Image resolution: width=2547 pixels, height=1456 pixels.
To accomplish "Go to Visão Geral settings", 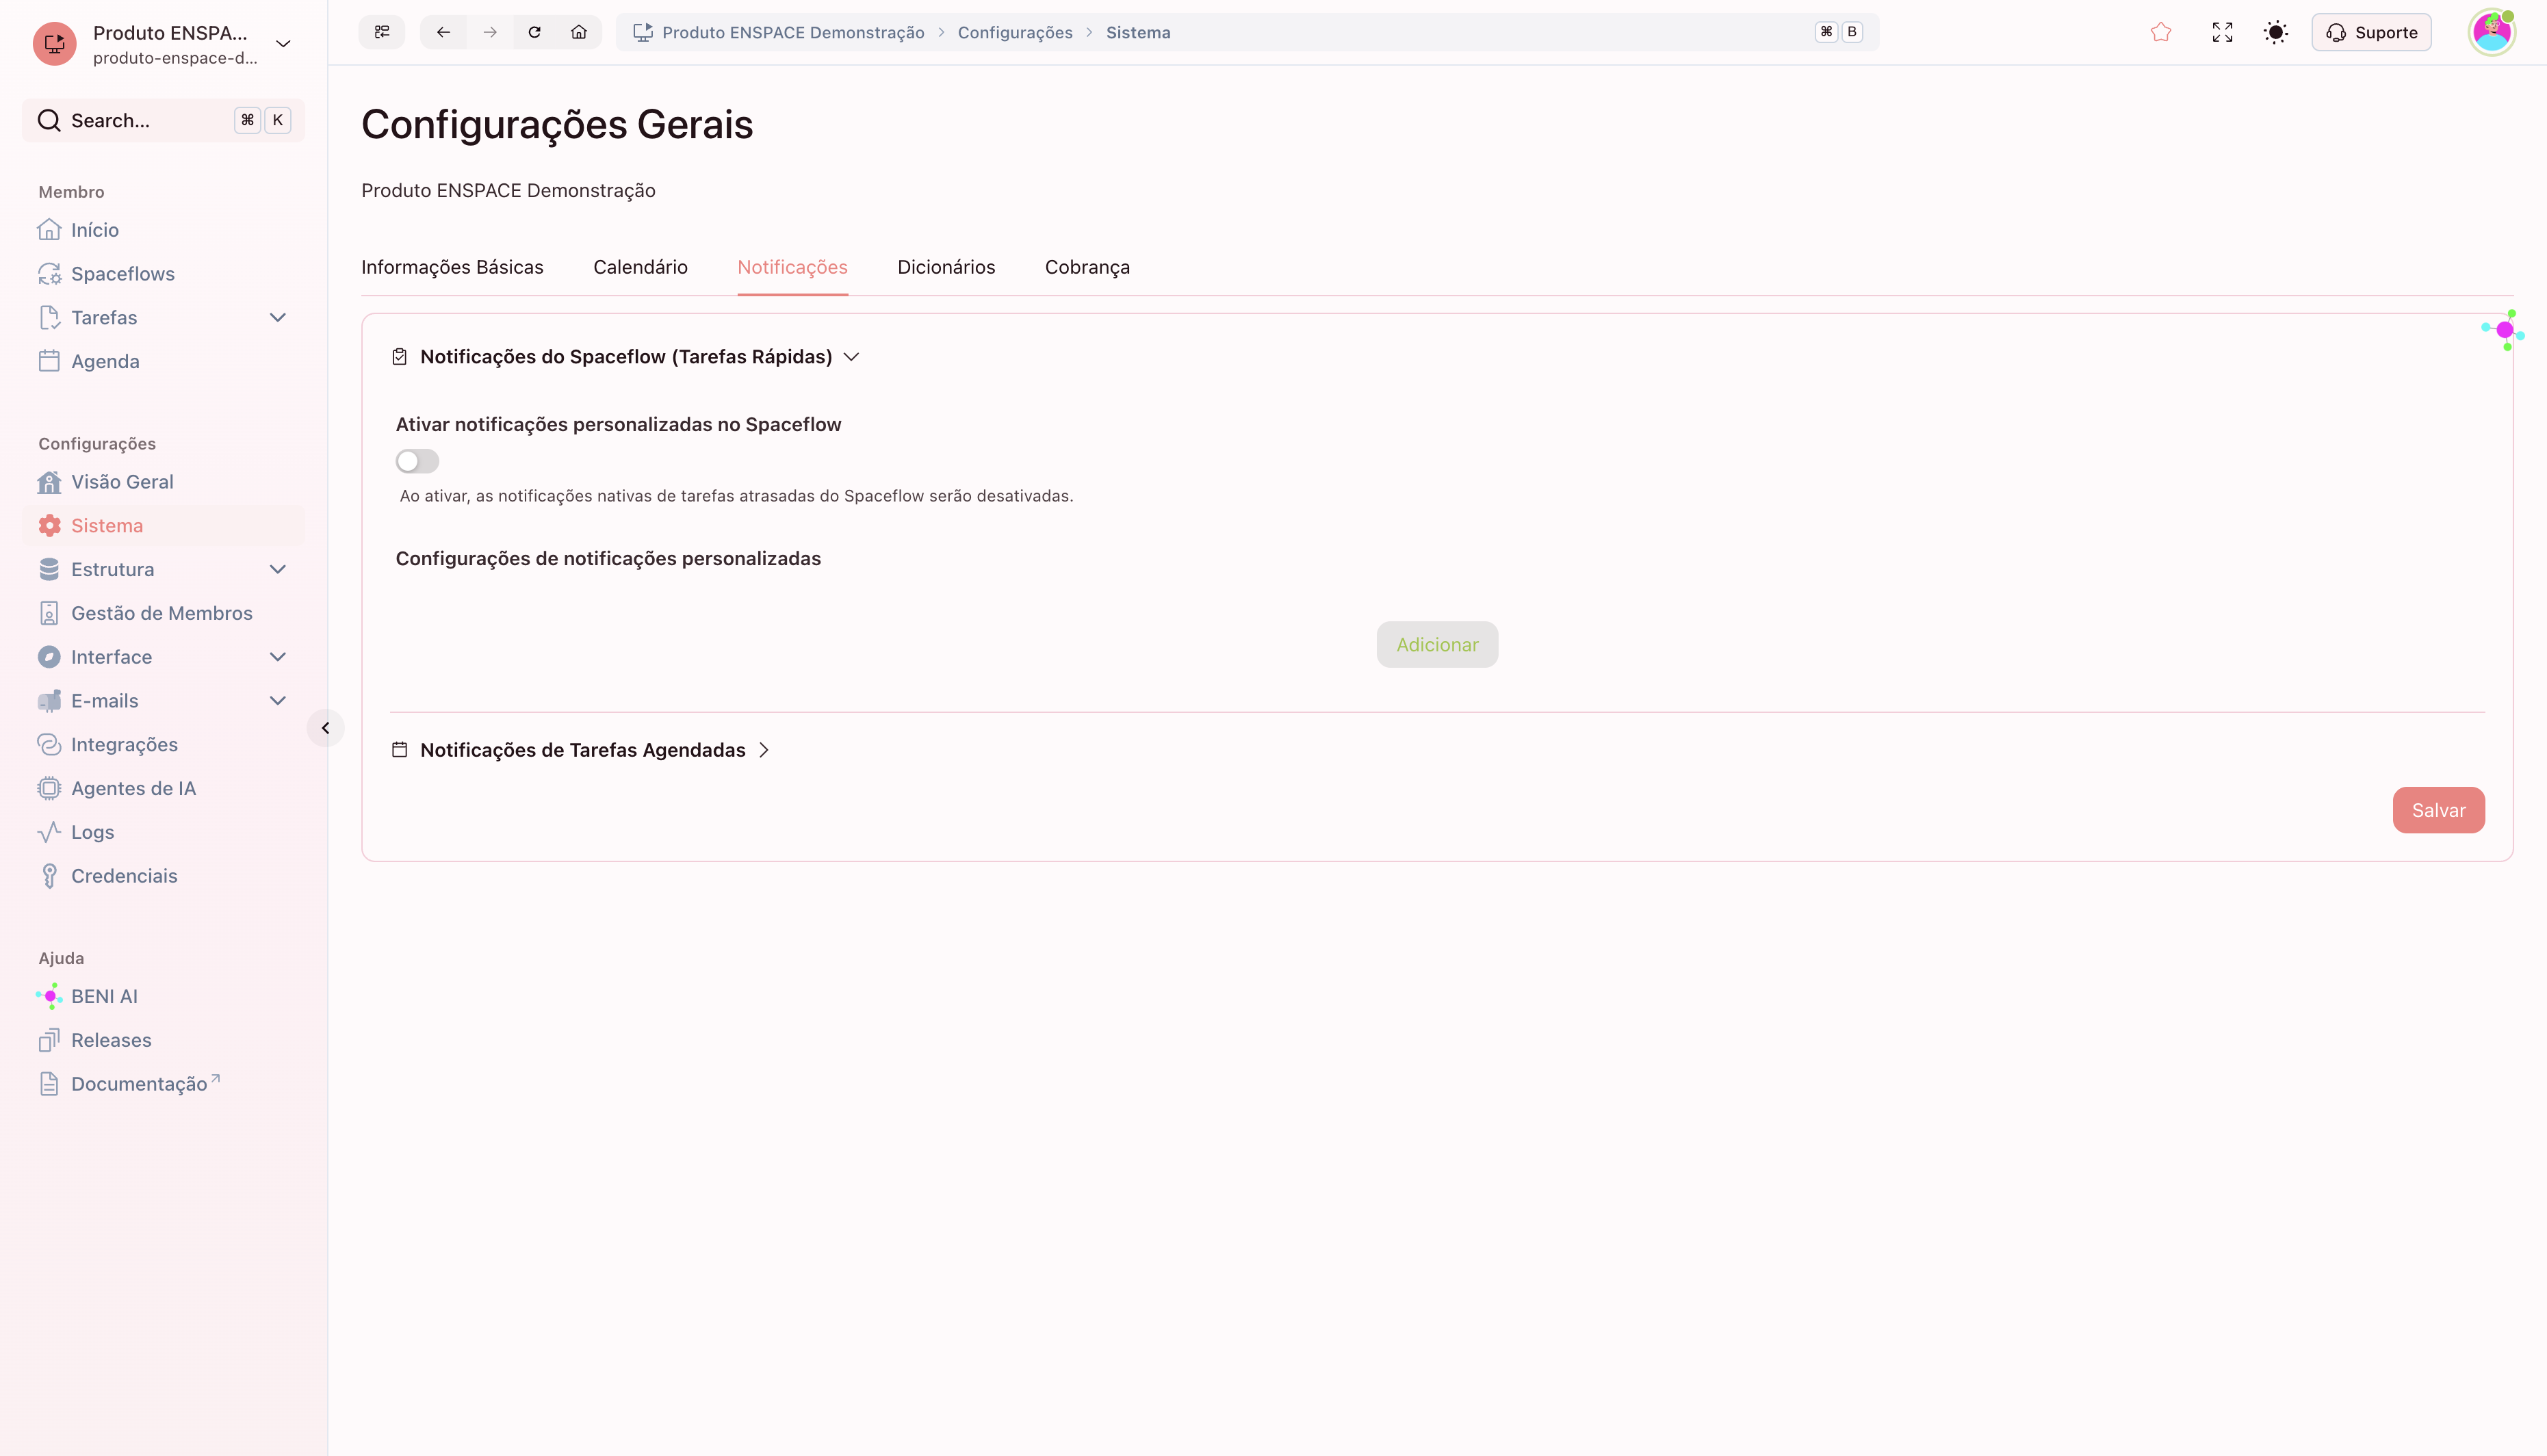I will tap(164, 482).
